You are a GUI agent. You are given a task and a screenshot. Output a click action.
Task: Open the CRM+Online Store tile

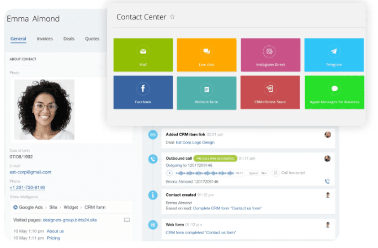pos(270,92)
